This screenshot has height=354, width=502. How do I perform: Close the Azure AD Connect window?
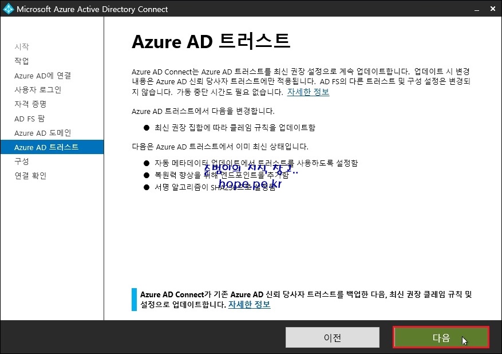click(493, 9)
